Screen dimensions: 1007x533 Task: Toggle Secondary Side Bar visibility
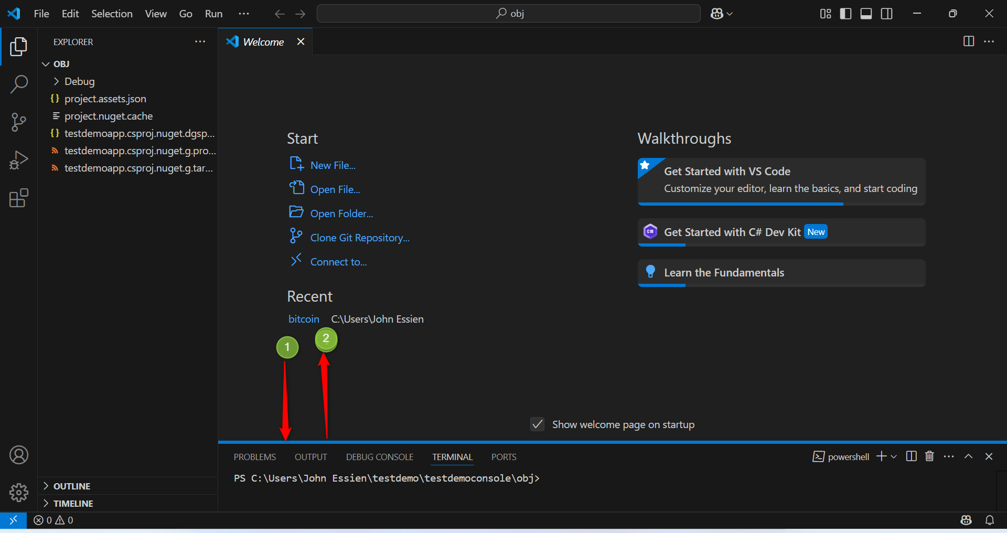(x=887, y=14)
